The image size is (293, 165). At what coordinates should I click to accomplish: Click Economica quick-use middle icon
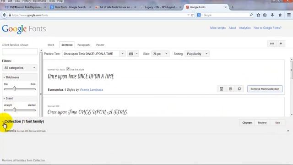coord(230,89)
